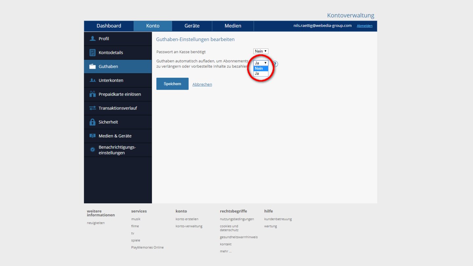This screenshot has height=266, width=473.
Task: Open the kundenbetreuung footer link
Action: [x=278, y=219]
